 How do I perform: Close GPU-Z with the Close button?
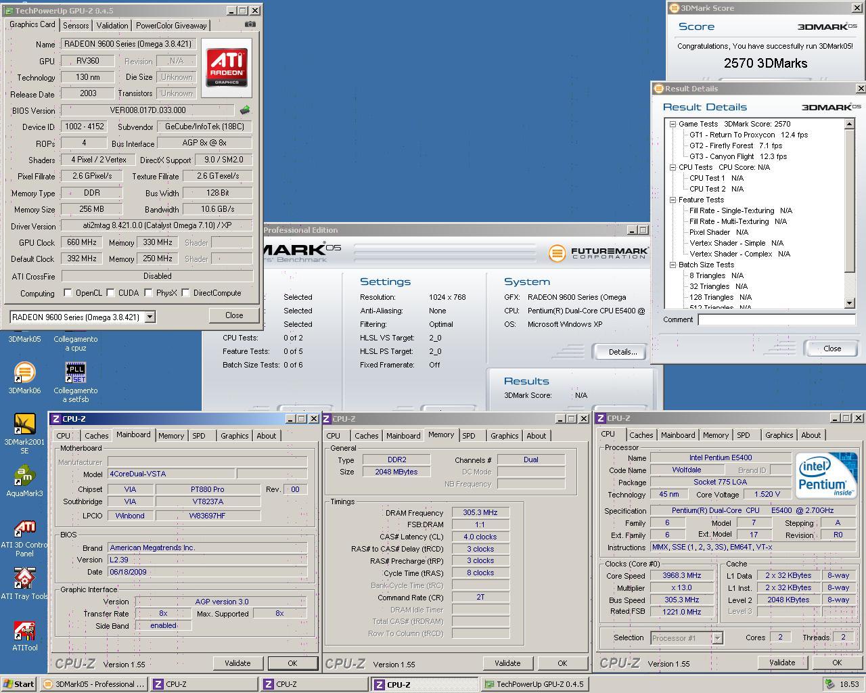(x=234, y=315)
